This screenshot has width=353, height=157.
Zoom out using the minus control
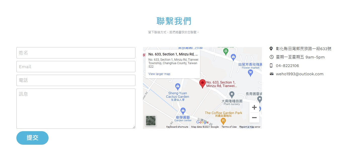point(254,117)
